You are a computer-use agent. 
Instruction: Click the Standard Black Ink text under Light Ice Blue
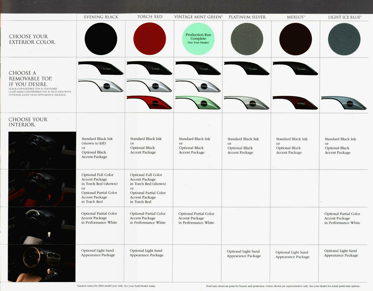click(x=340, y=139)
